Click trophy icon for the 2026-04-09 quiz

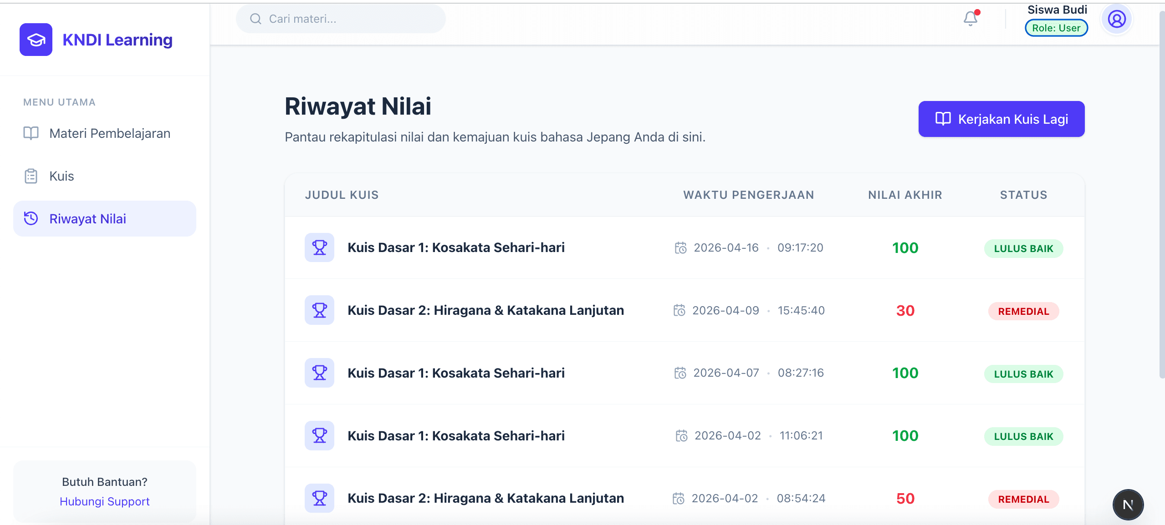(x=319, y=310)
